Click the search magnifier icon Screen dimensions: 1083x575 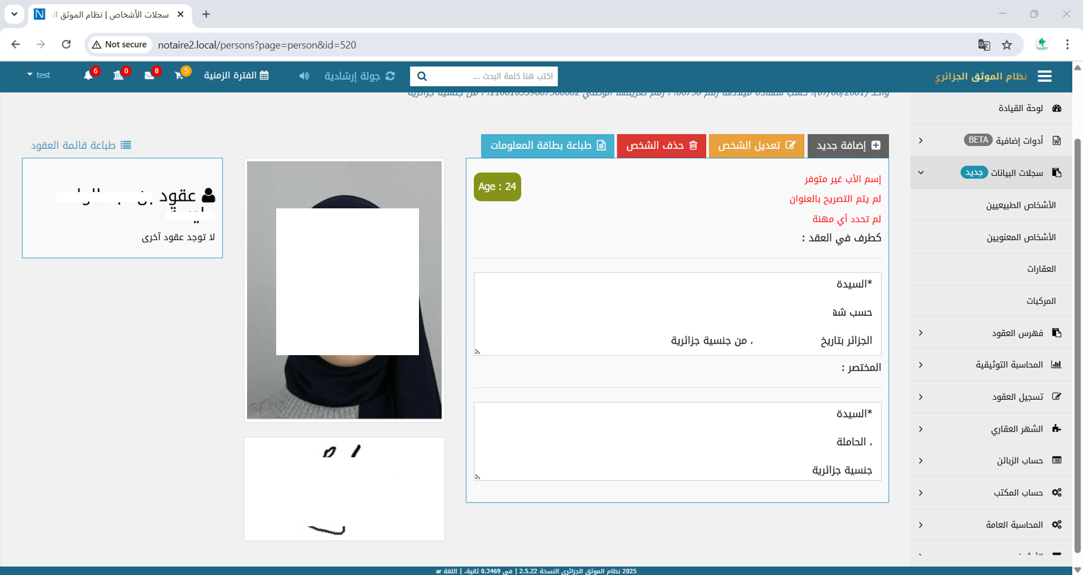click(x=422, y=76)
